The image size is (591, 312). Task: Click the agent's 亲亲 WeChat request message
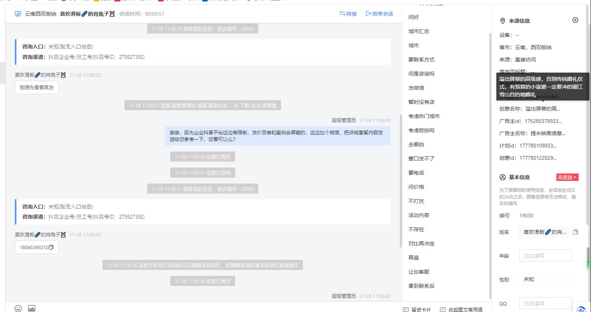[x=278, y=136]
